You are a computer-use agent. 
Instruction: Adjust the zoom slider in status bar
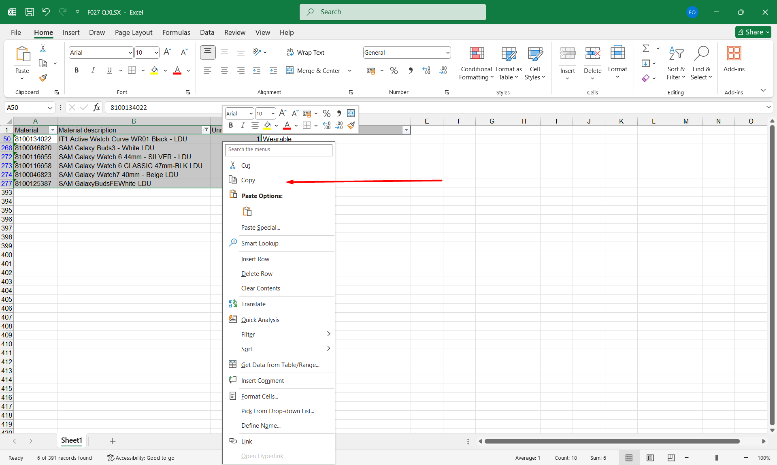click(716, 458)
